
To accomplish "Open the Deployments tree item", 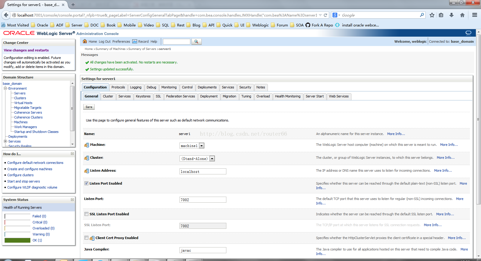I will click(x=18, y=137).
